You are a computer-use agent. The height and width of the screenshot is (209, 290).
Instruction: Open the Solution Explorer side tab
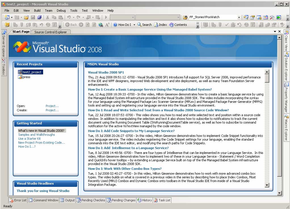(286, 67)
